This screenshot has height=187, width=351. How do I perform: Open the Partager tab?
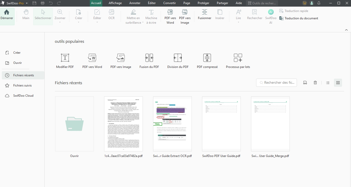tap(222, 3)
